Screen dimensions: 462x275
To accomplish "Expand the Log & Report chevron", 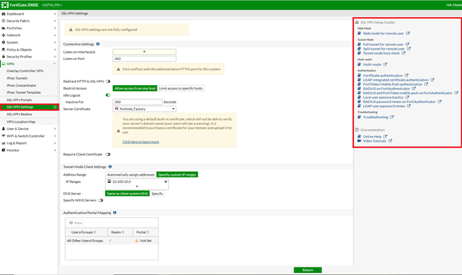I will (x=55, y=143).
